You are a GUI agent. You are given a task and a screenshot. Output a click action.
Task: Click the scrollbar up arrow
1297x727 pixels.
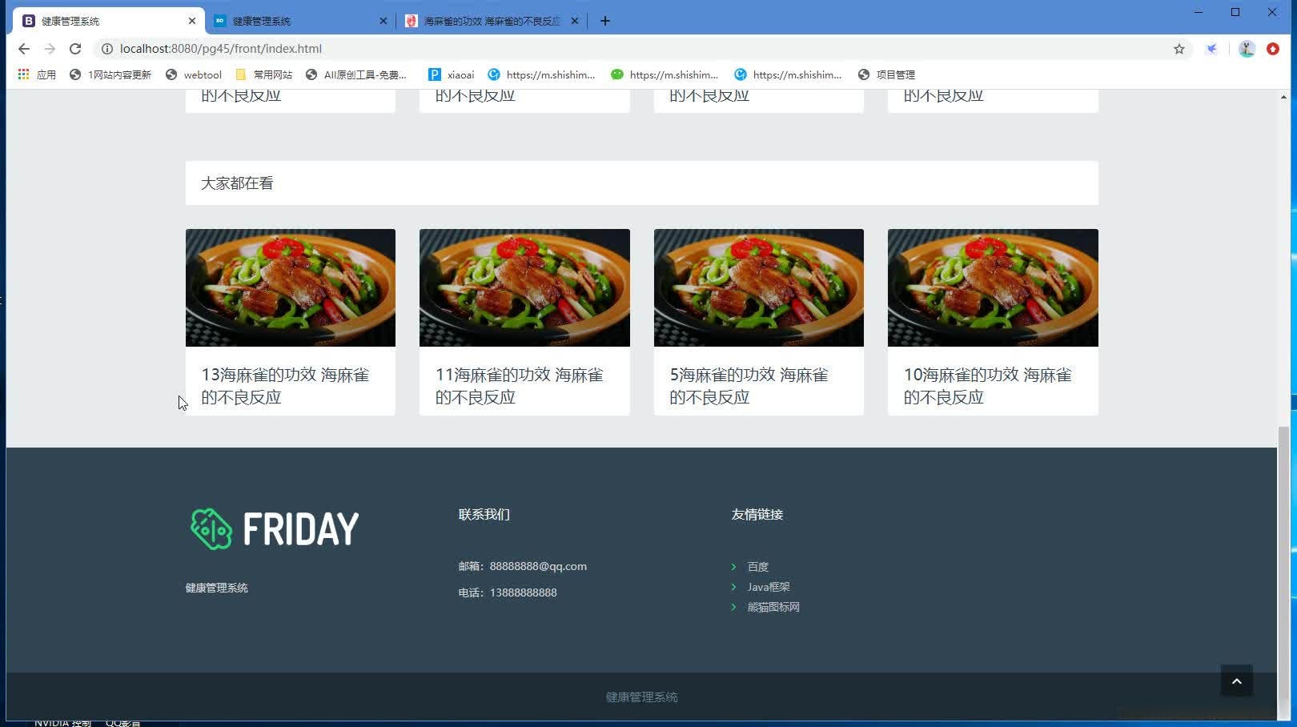(1284, 97)
